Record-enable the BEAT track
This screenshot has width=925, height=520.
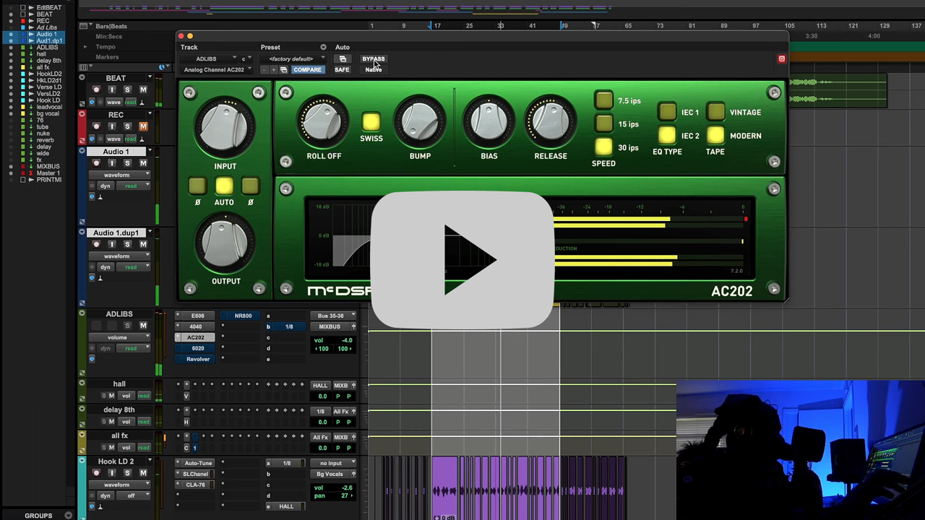pos(96,90)
